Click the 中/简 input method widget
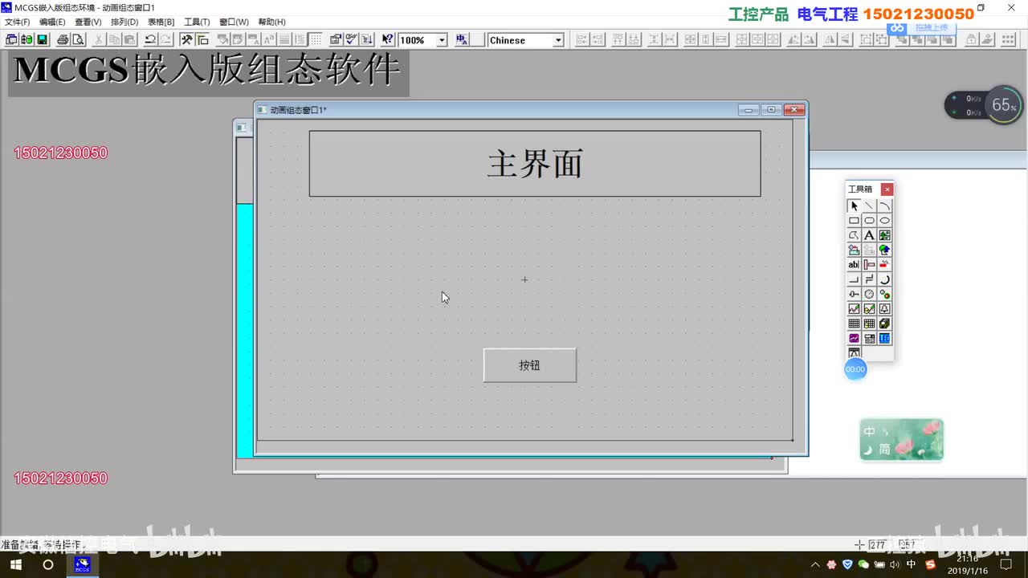Screen dimensions: 1028x578 (901, 440)
